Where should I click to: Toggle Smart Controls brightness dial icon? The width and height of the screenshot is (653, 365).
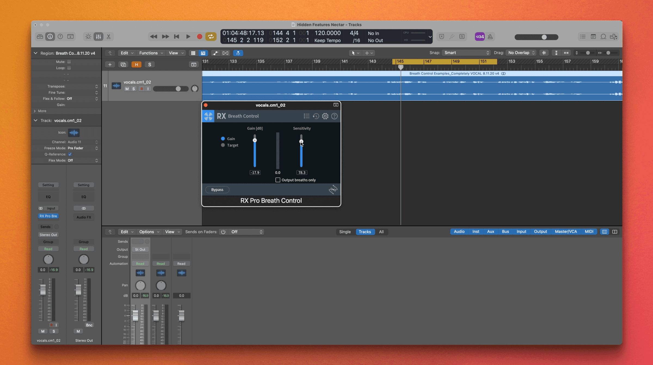pos(88,37)
